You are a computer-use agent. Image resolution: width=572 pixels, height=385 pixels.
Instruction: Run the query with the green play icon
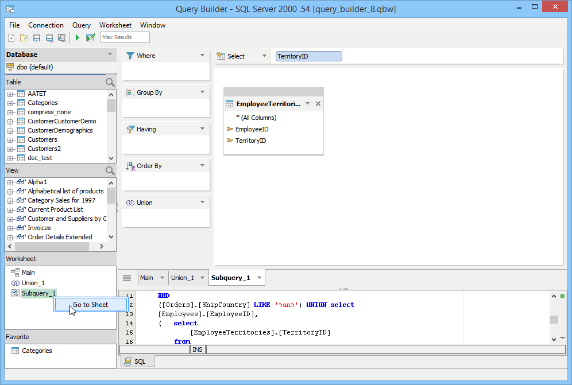click(x=77, y=37)
